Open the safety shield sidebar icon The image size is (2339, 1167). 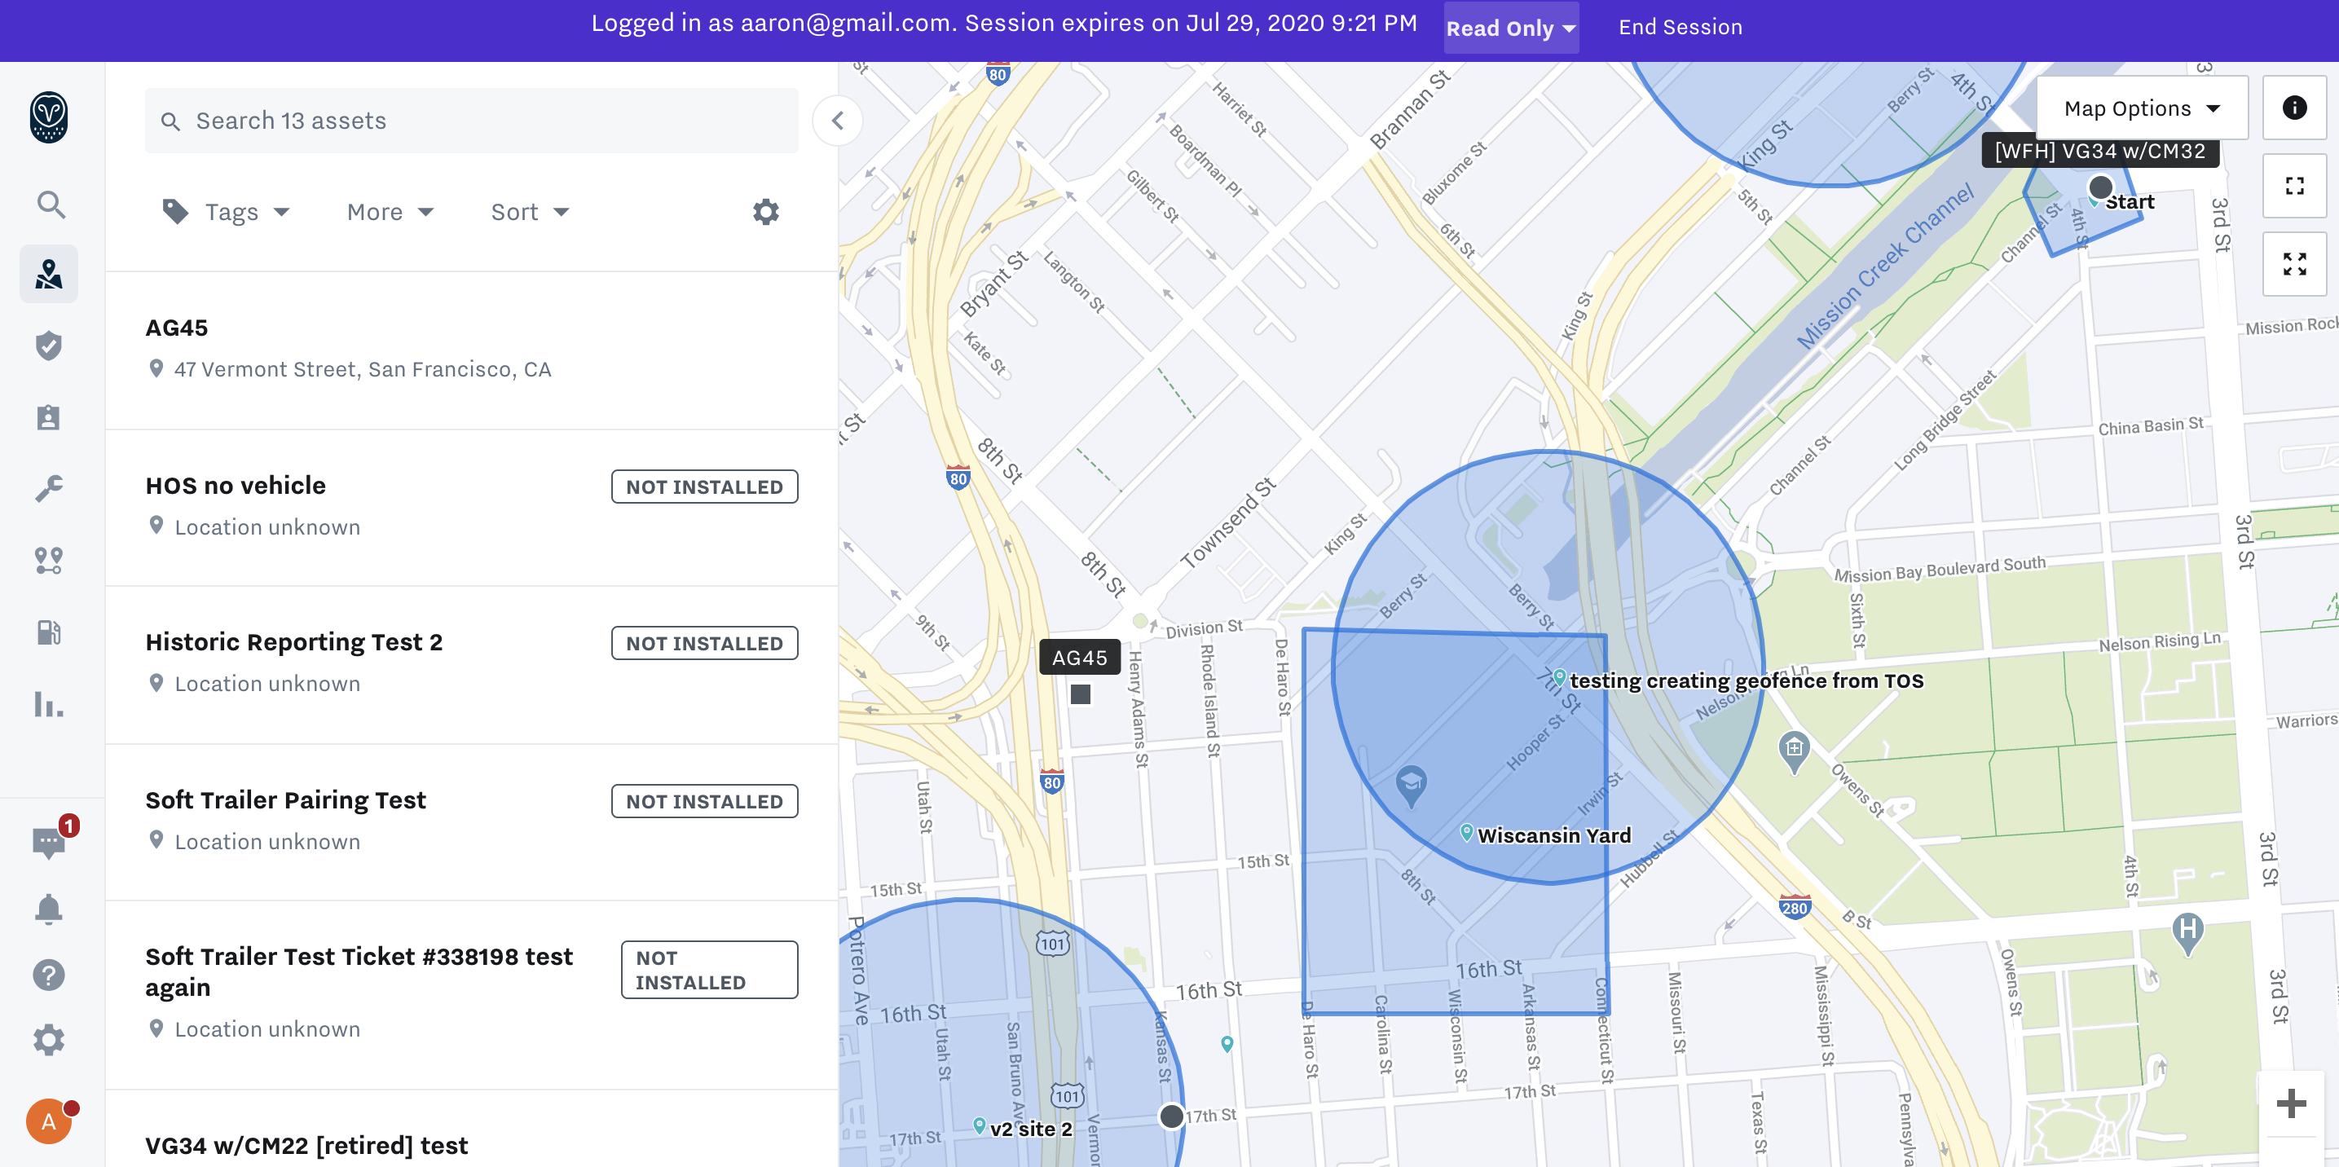pyautogui.click(x=49, y=346)
